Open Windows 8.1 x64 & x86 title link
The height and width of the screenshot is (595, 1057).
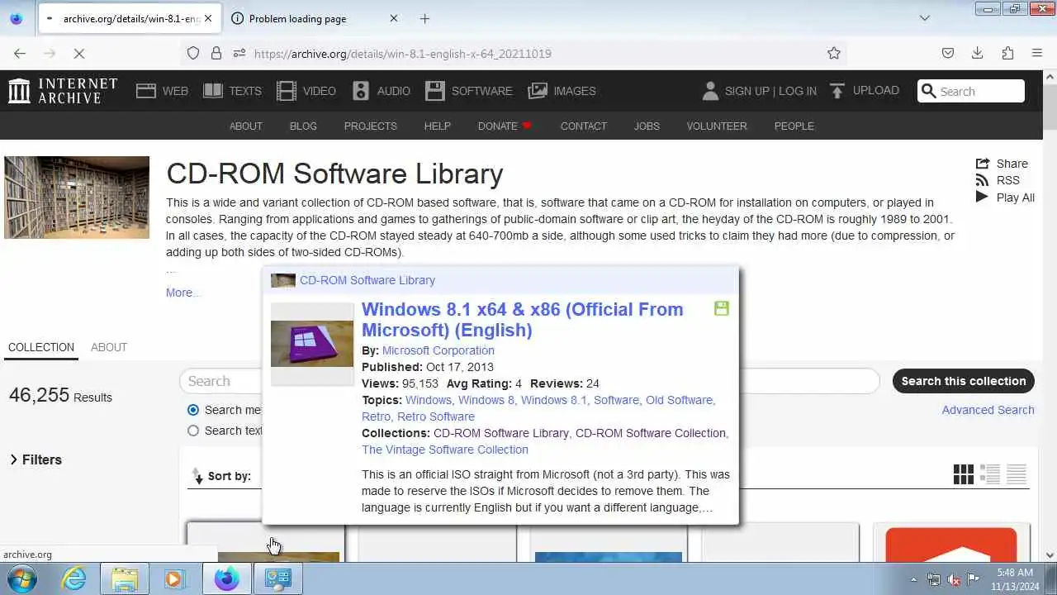(523, 320)
